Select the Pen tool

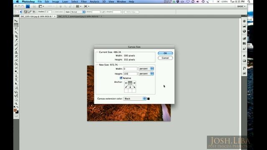[16, 76]
